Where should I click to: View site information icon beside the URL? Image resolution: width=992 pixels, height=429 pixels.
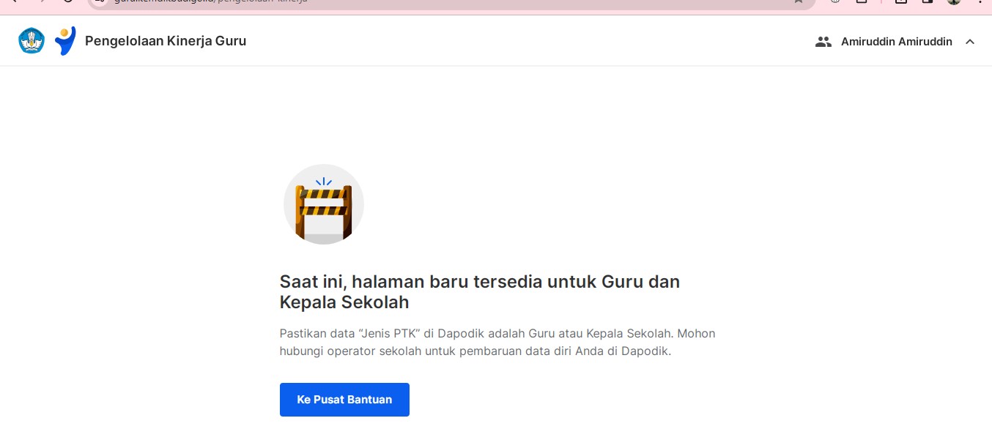(100, 1)
